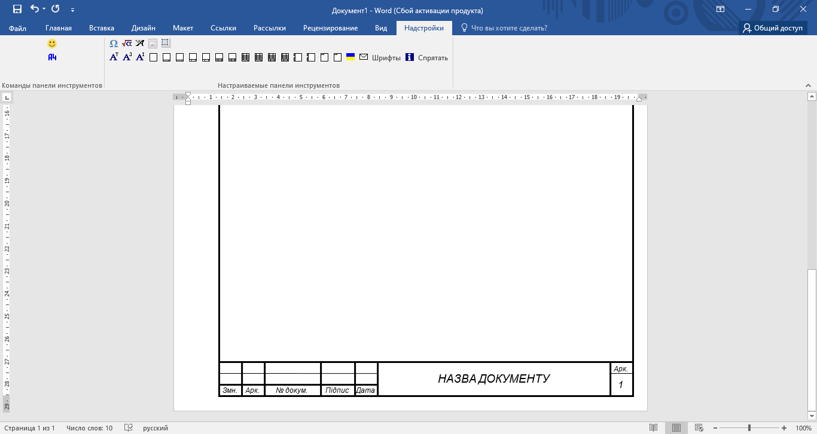Click the blue information 'i' icon
This screenshot has width=817, height=434.
coord(410,57)
